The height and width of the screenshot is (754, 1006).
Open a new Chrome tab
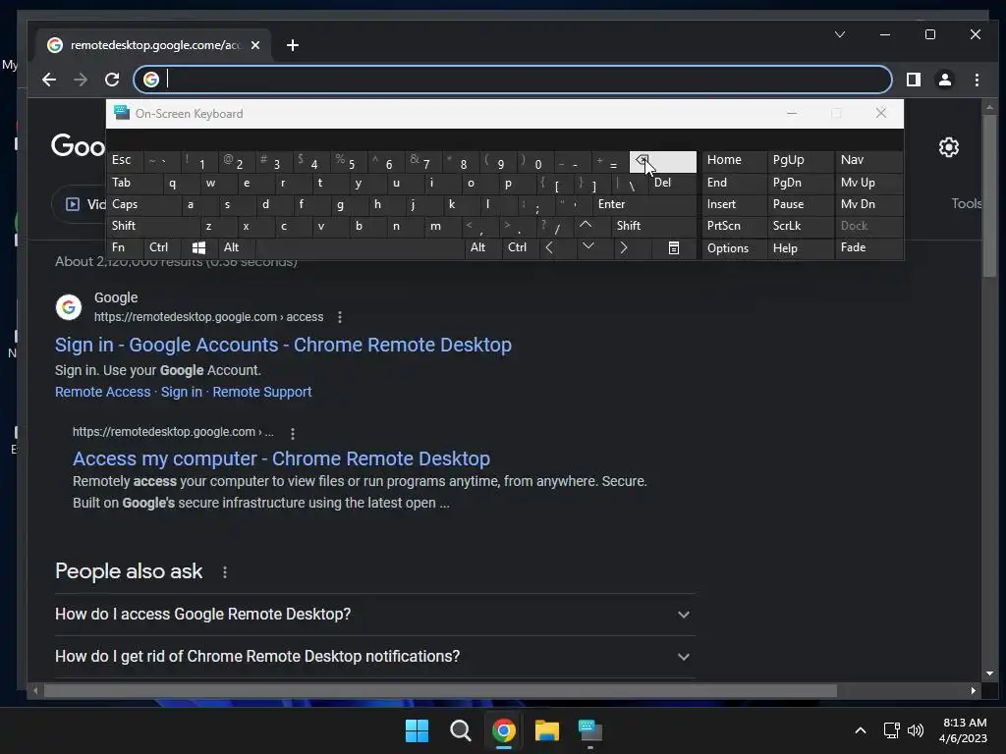tap(293, 45)
